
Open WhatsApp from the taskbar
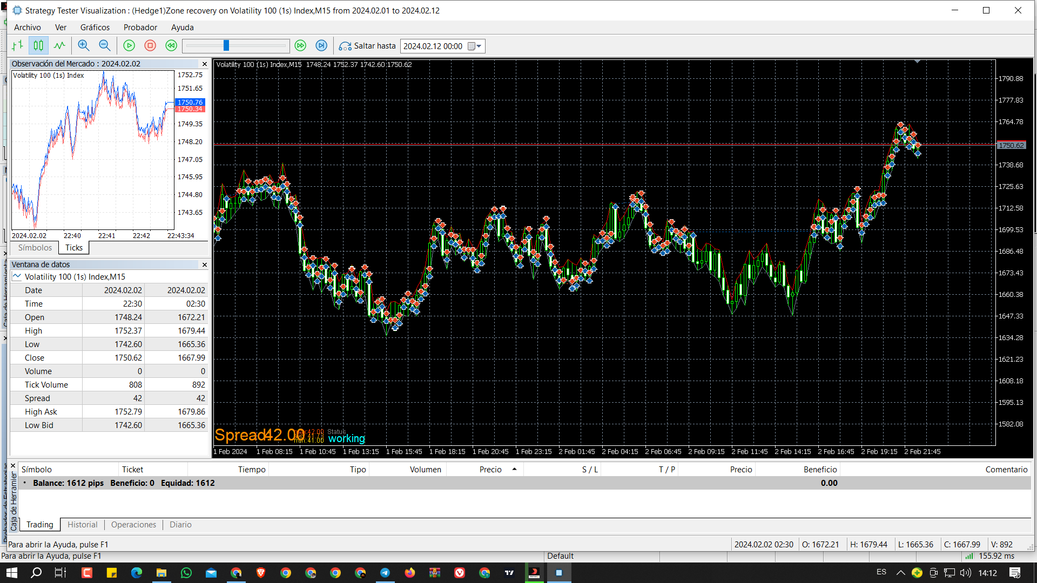186,573
